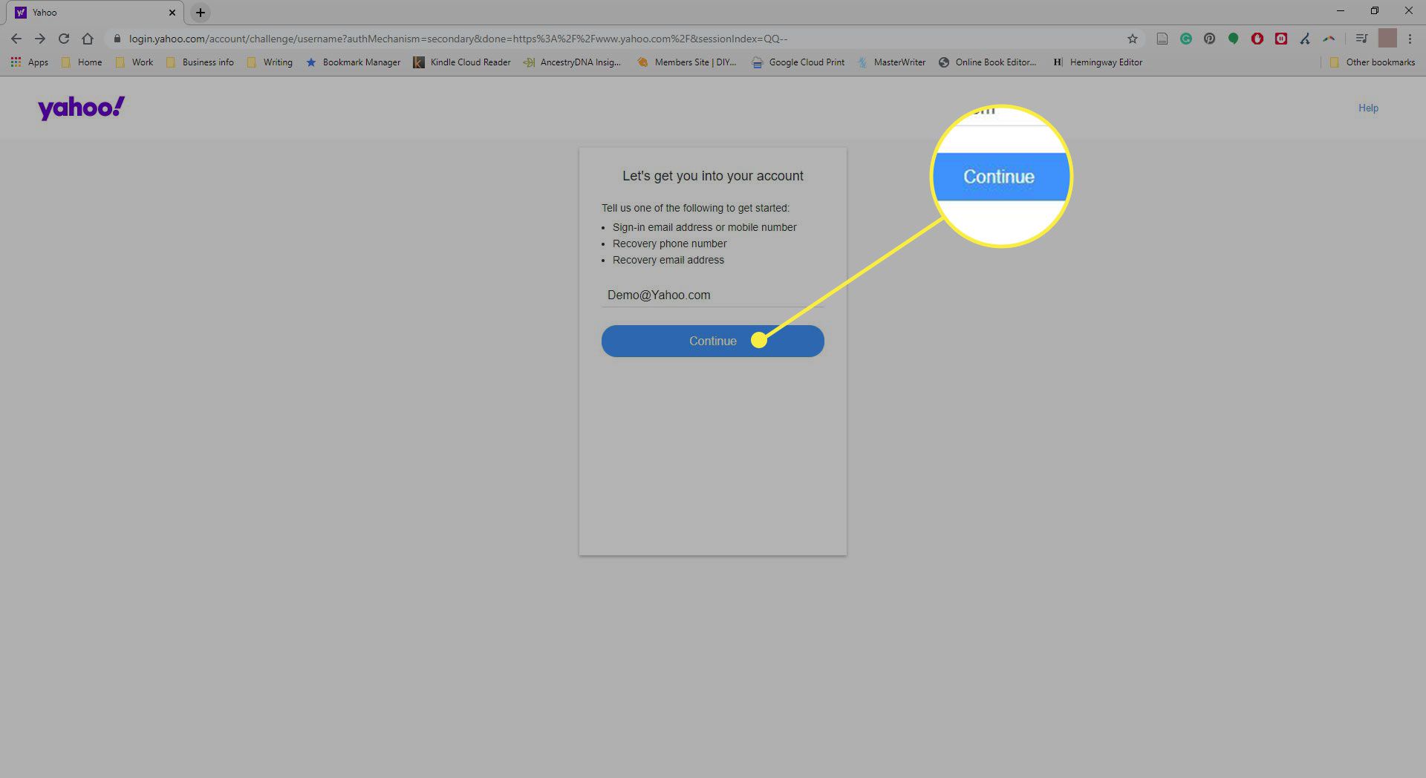Reload the page

[64, 39]
